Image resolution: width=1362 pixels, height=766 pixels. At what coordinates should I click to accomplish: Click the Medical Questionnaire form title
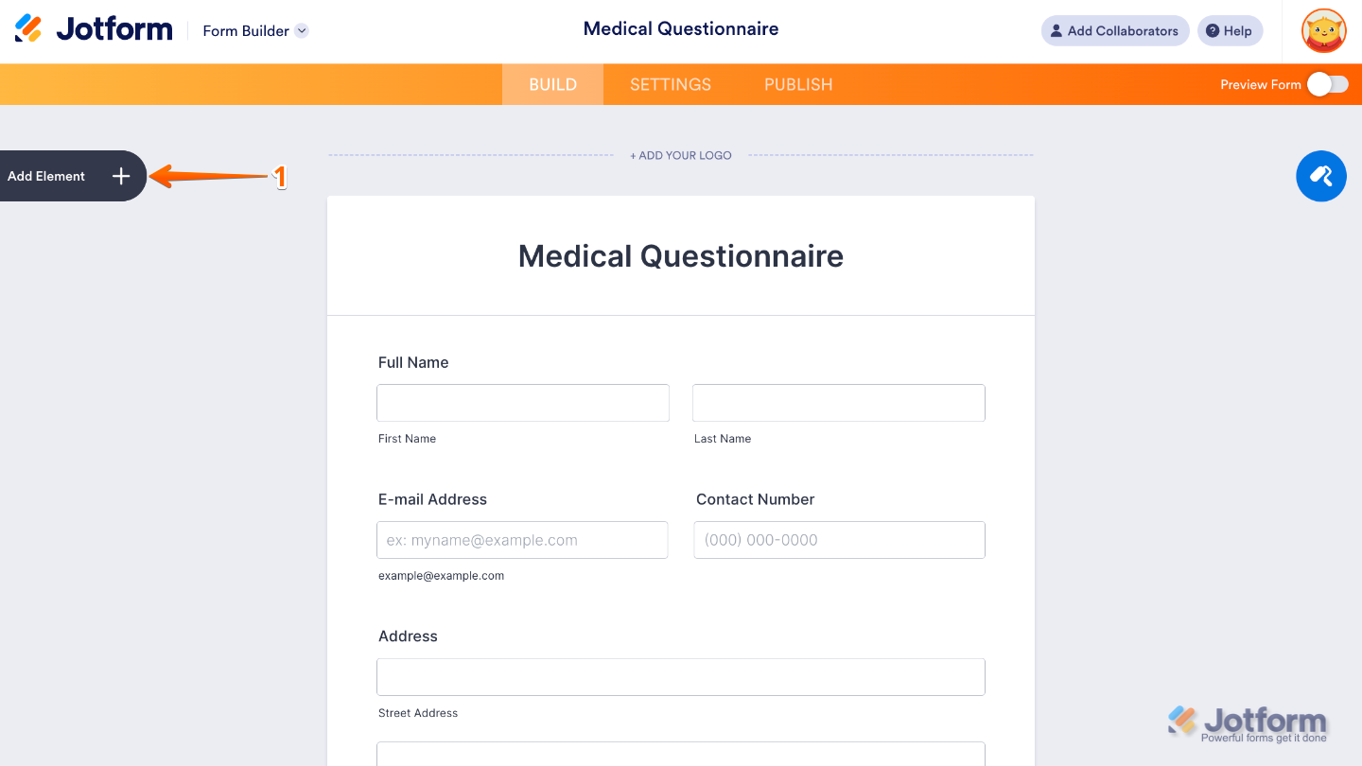[x=680, y=255]
